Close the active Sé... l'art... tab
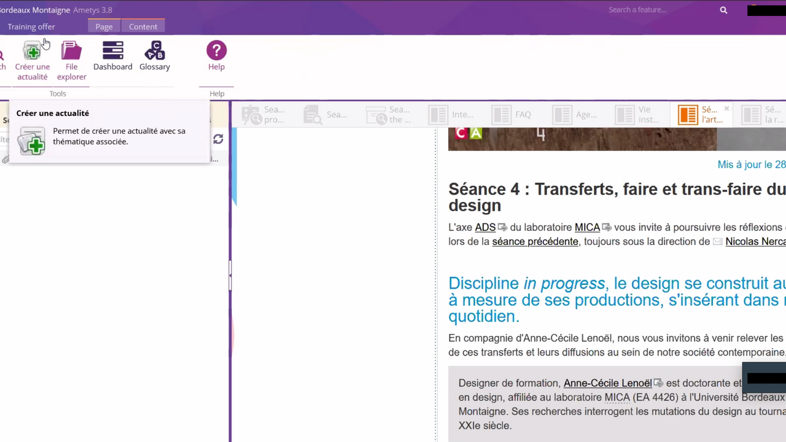The width and height of the screenshot is (786, 442). [x=726, y=109]
